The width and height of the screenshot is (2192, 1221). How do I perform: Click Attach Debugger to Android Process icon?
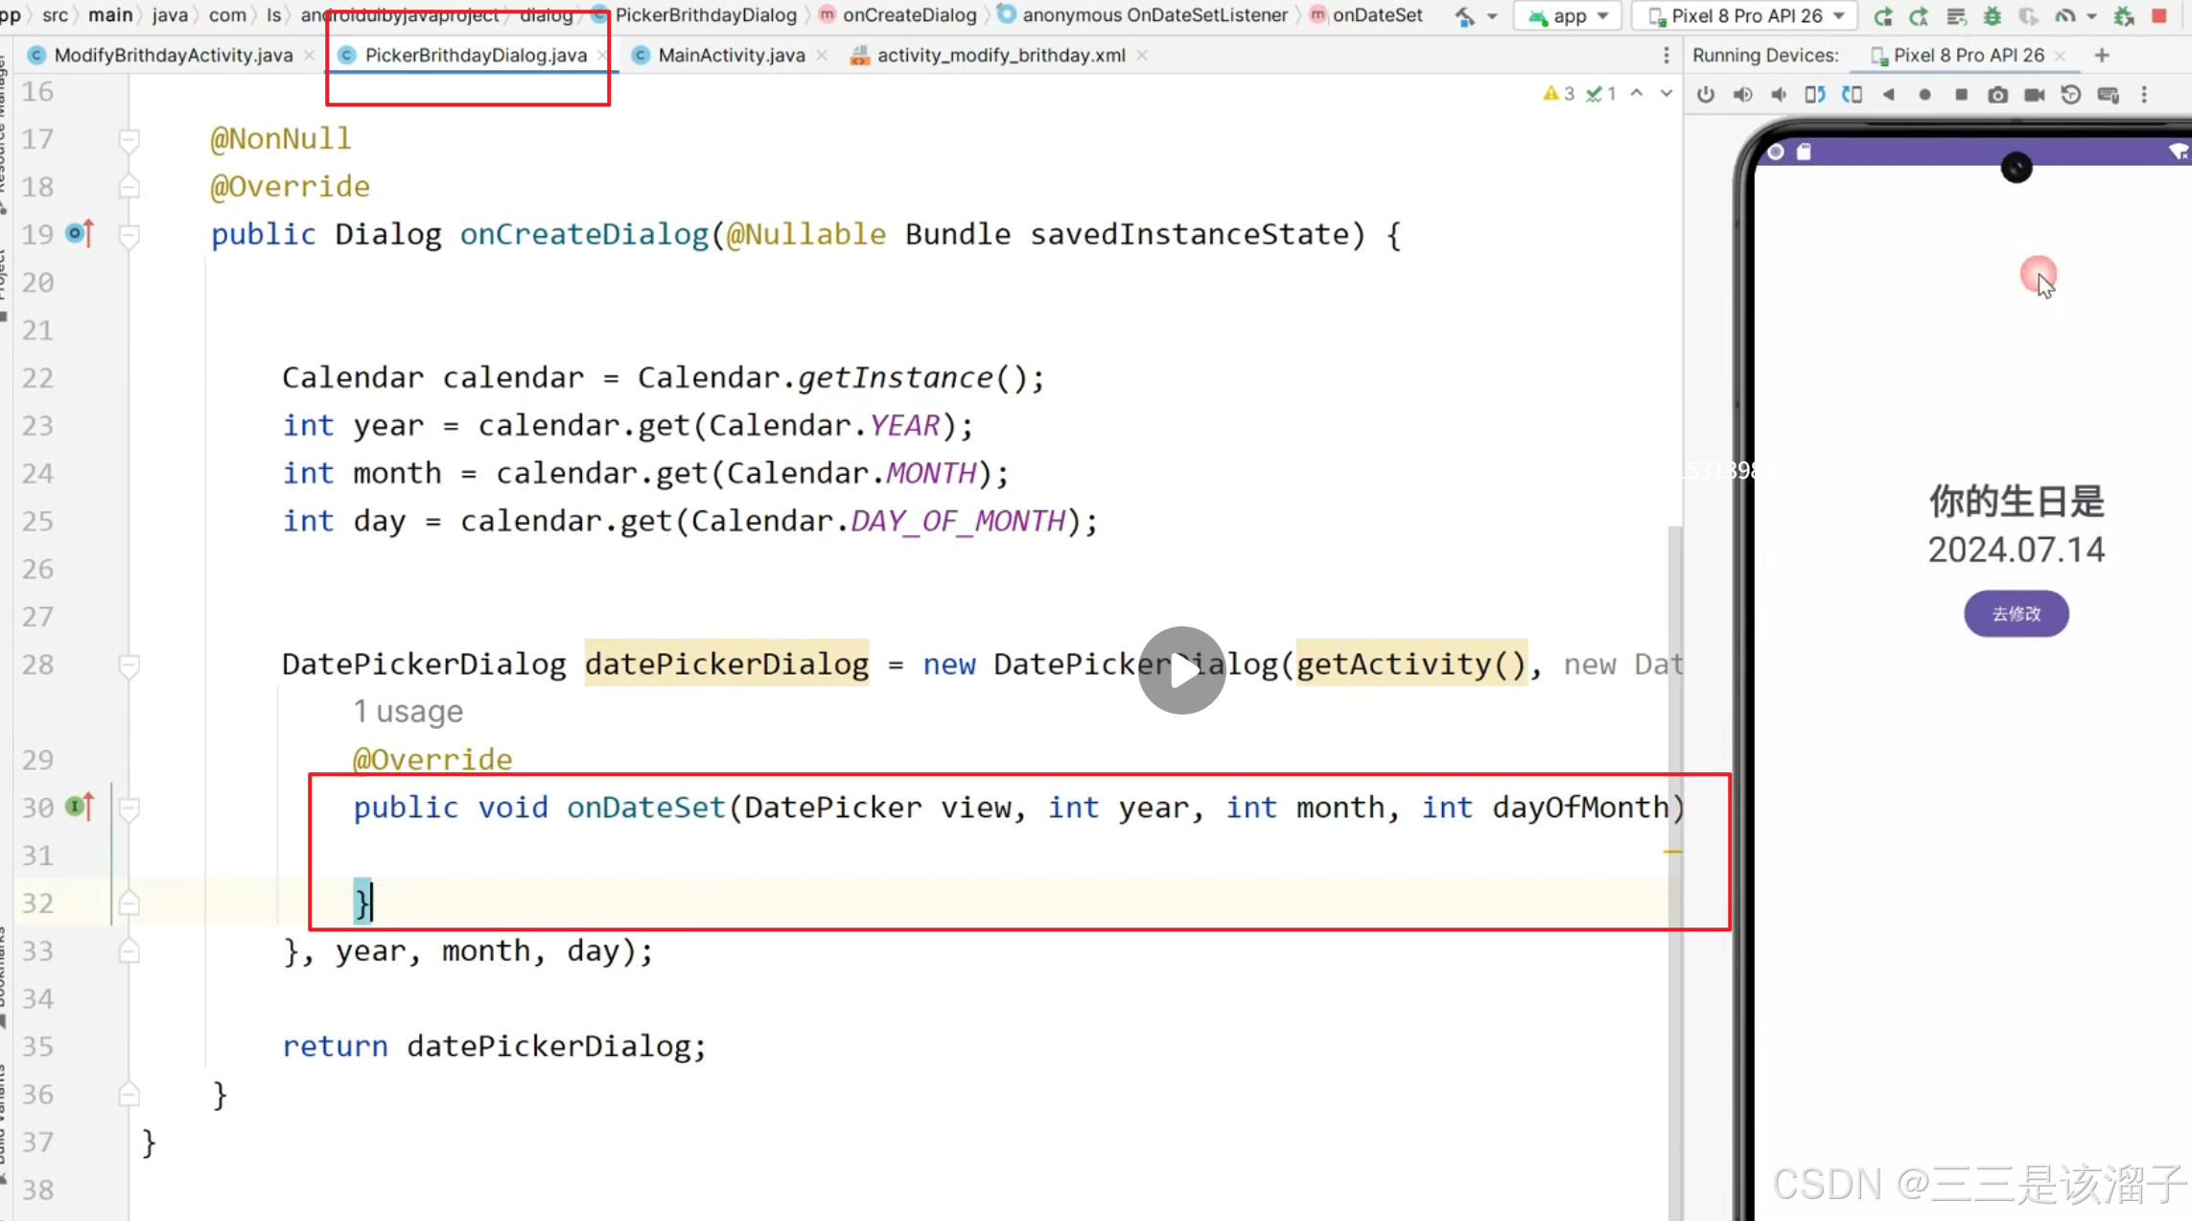(2124, 16)
